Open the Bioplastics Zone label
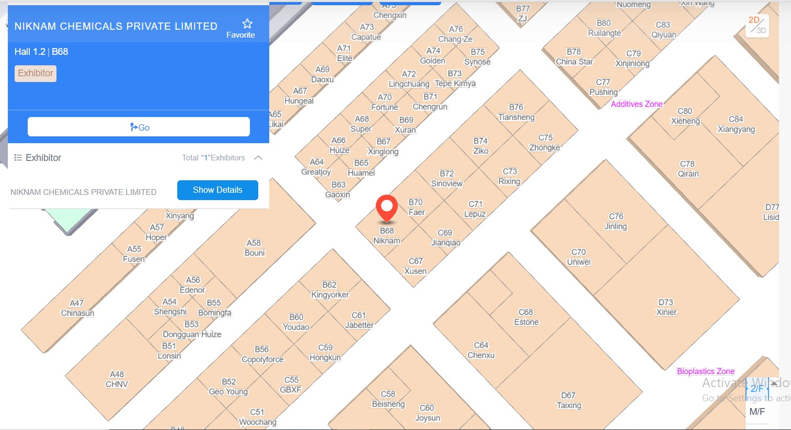Viewport: 791px width, 430px height. click(x=706, y=371)
